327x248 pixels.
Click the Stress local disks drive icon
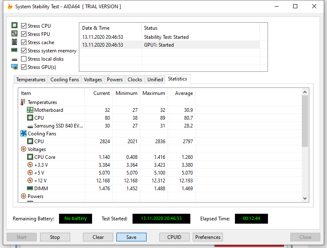point(14,59)
